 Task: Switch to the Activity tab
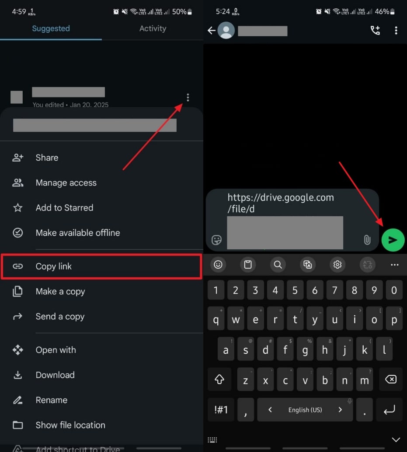153,28
